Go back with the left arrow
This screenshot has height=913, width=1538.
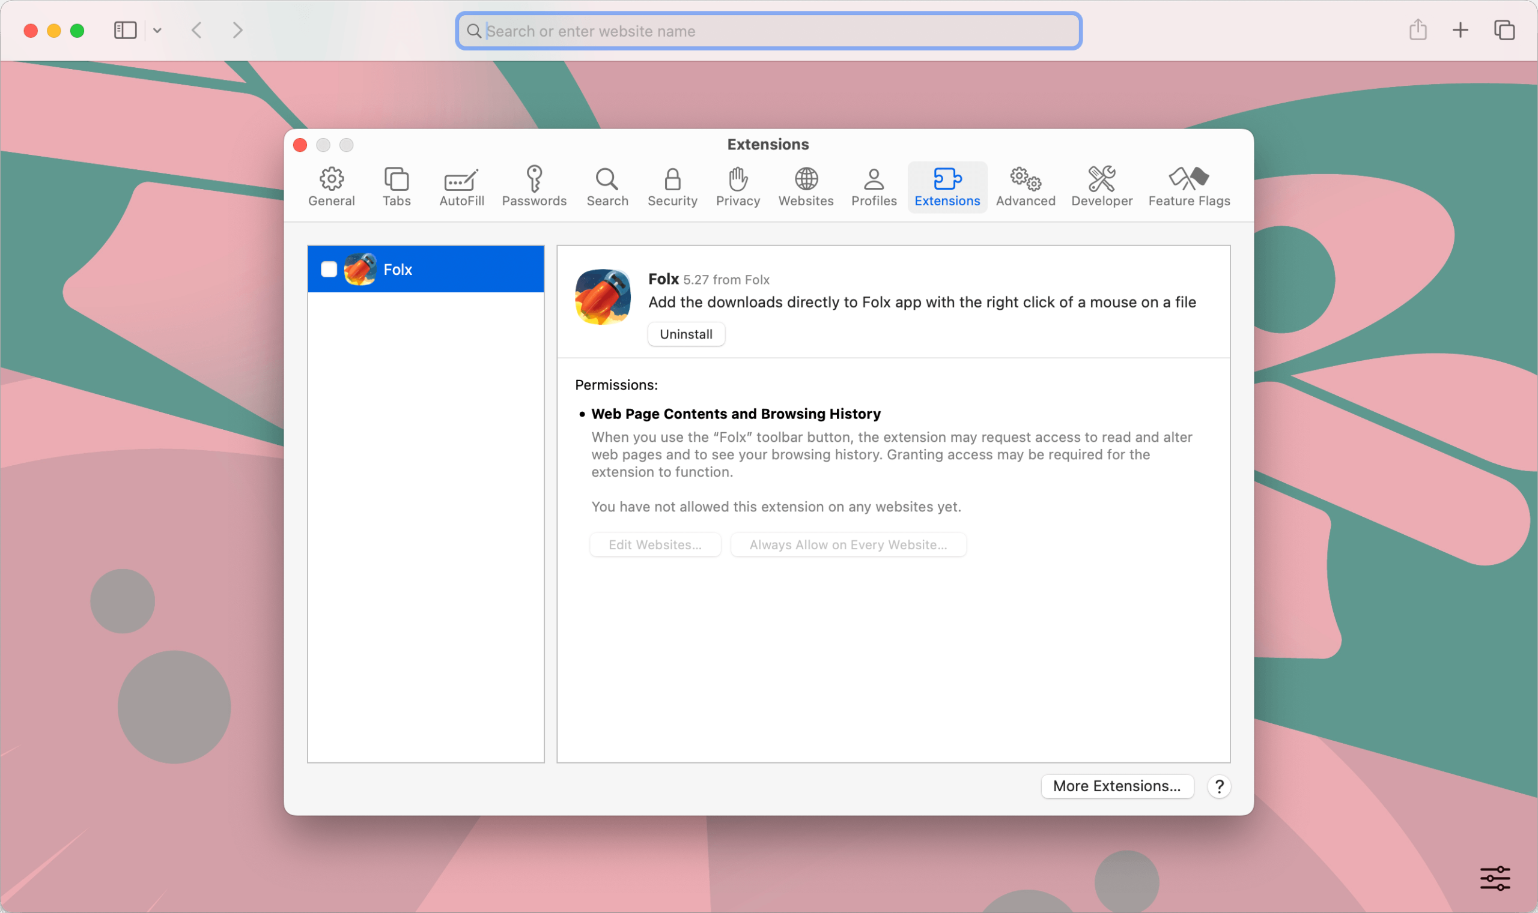[x=196, y=30]
